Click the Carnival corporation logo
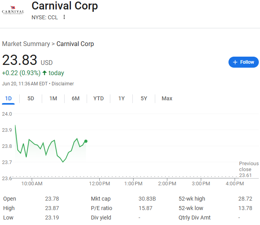Viewport: 260px width, 225px height. point(13,10)
